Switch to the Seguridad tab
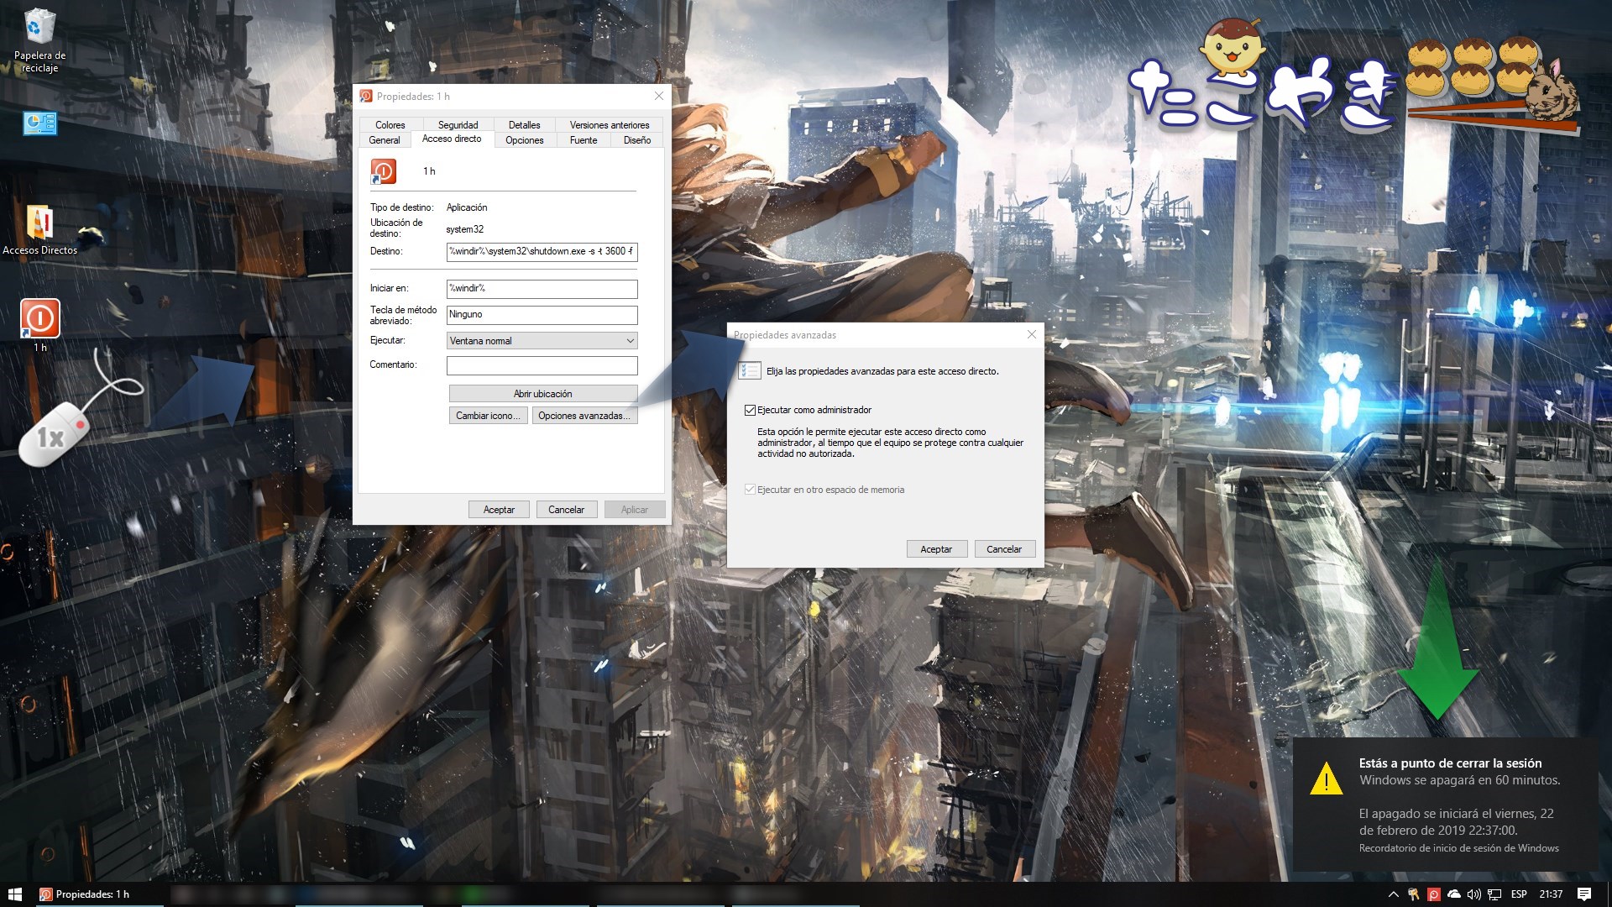 [458, 125]
